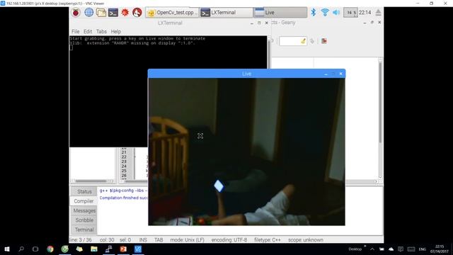Close the Geany window
The width and height of the screenshot is (453, 255).
[379, 22]
